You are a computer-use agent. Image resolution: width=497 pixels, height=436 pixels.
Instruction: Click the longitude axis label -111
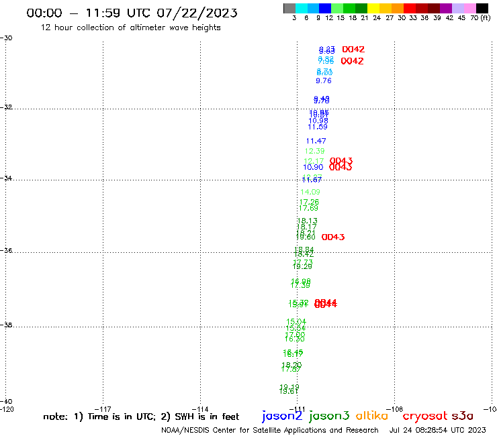pyautogui.click(x=298, y=409)
